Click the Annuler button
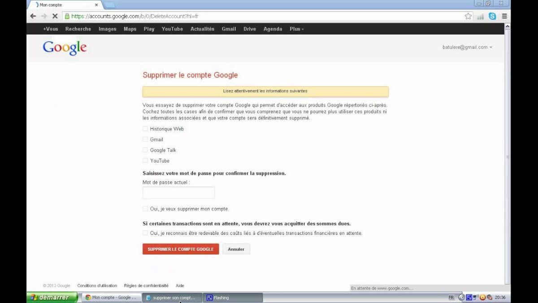 click(x=236, y=249)
